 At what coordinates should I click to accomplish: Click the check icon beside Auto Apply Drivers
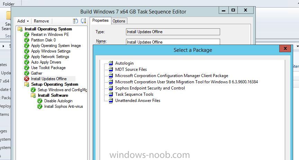coord(27,62)
